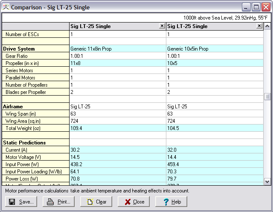
Task: Click the Parallel Motors label
Action: tap(20, 78)
